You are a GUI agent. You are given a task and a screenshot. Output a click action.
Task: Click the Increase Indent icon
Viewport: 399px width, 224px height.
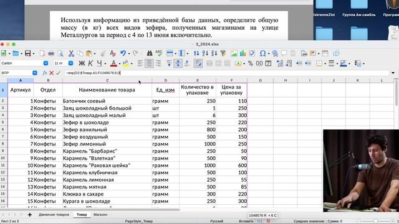tap(299, 63)
